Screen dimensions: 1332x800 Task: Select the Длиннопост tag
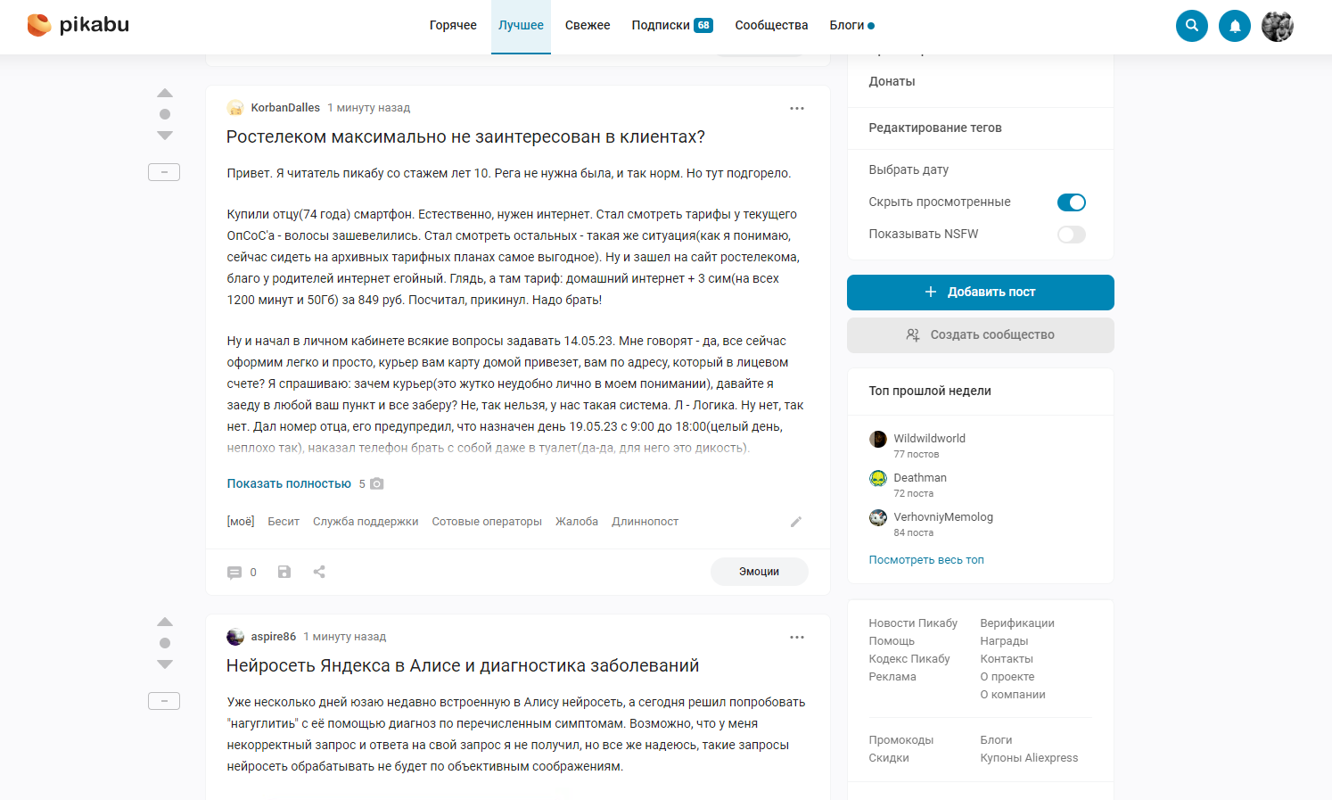tap(645, 522)
